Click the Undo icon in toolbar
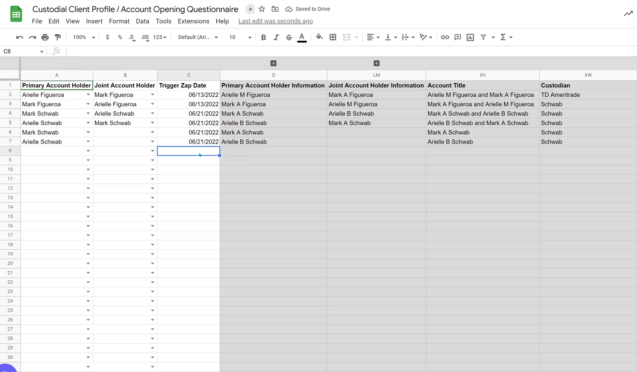This screenshot has height=372, width=637. pyautogui.click(x=19, y=37)
